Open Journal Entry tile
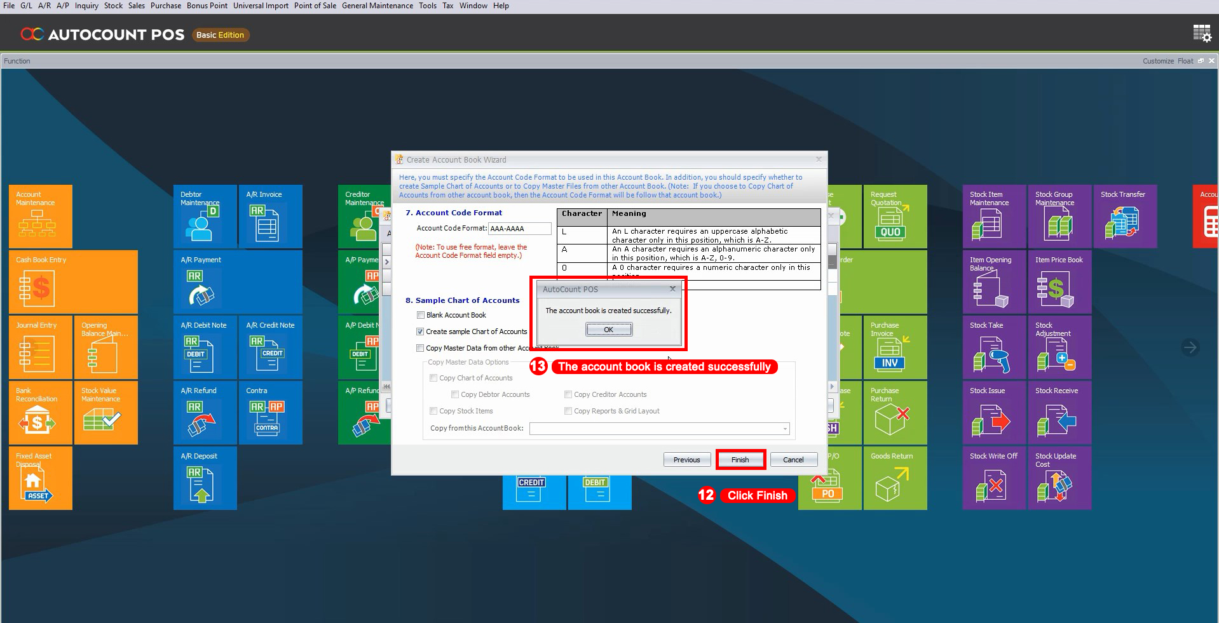This screenshot has width=1219, height=623. pos(41,347)
